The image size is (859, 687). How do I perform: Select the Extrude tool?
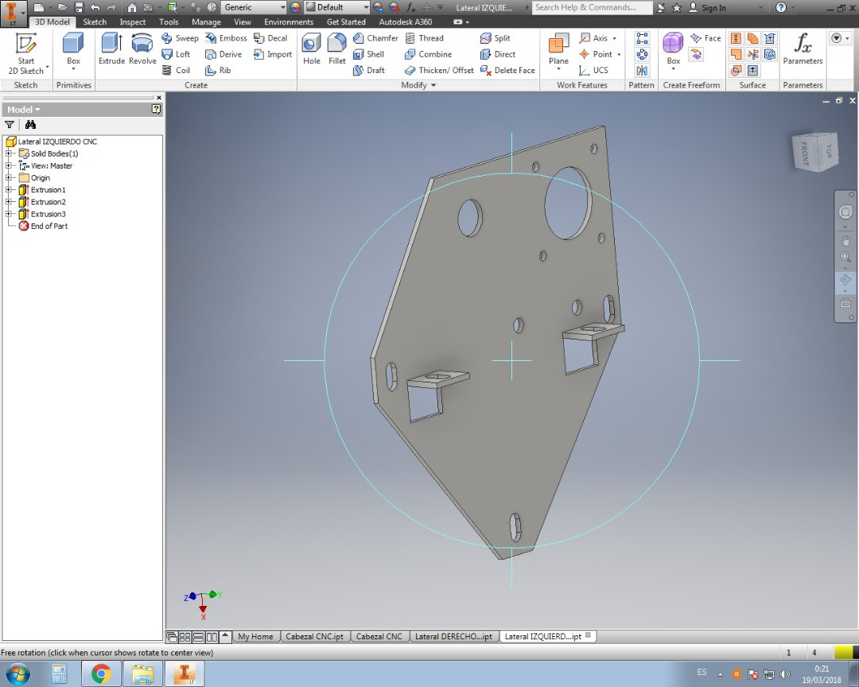(x=112, y=49)
